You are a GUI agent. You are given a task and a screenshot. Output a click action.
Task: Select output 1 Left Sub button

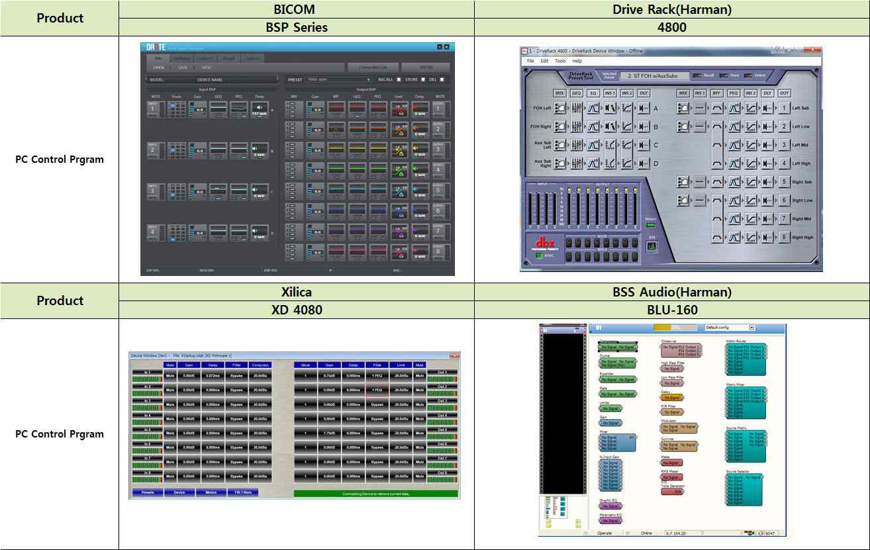tap(784, 108)
